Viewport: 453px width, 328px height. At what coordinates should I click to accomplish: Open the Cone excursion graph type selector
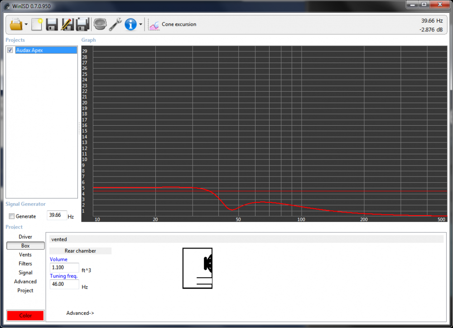point(173,24)
